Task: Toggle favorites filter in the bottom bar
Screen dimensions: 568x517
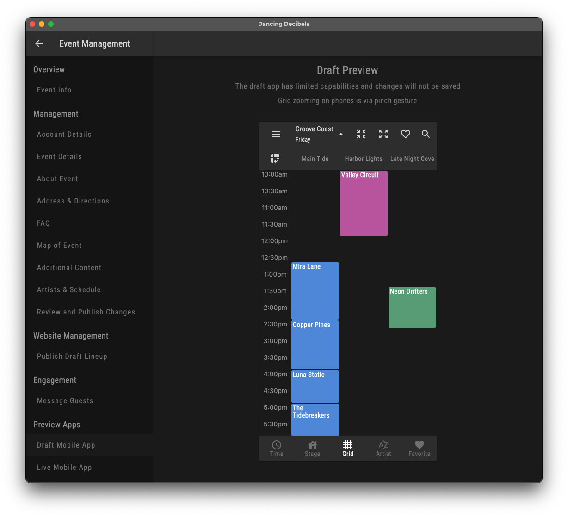Action: [419, 448]
